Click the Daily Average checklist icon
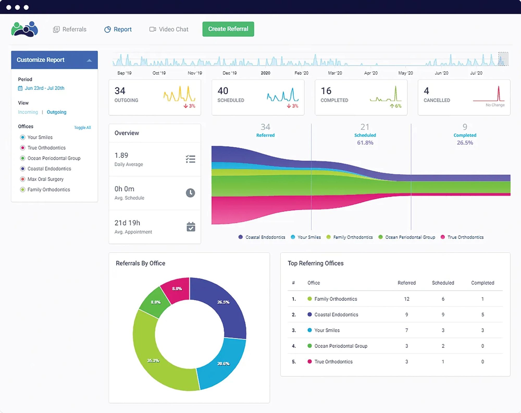This screenshot has height=413, width=521. tap(190, 159)
